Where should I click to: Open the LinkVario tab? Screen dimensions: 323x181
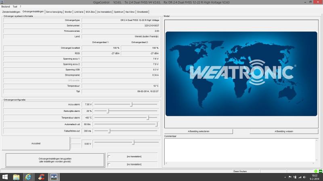click(x=79, y=12)
